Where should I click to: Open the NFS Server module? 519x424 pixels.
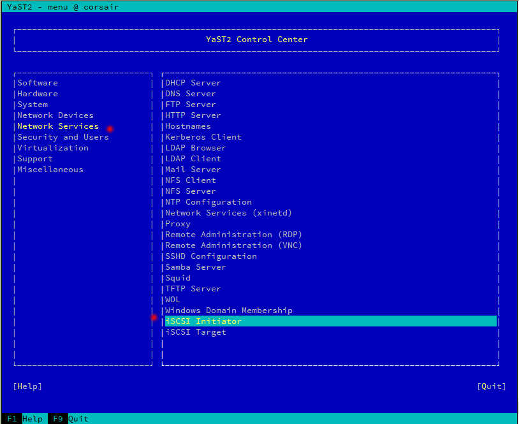pyautogui.click(x=191, y=191)
